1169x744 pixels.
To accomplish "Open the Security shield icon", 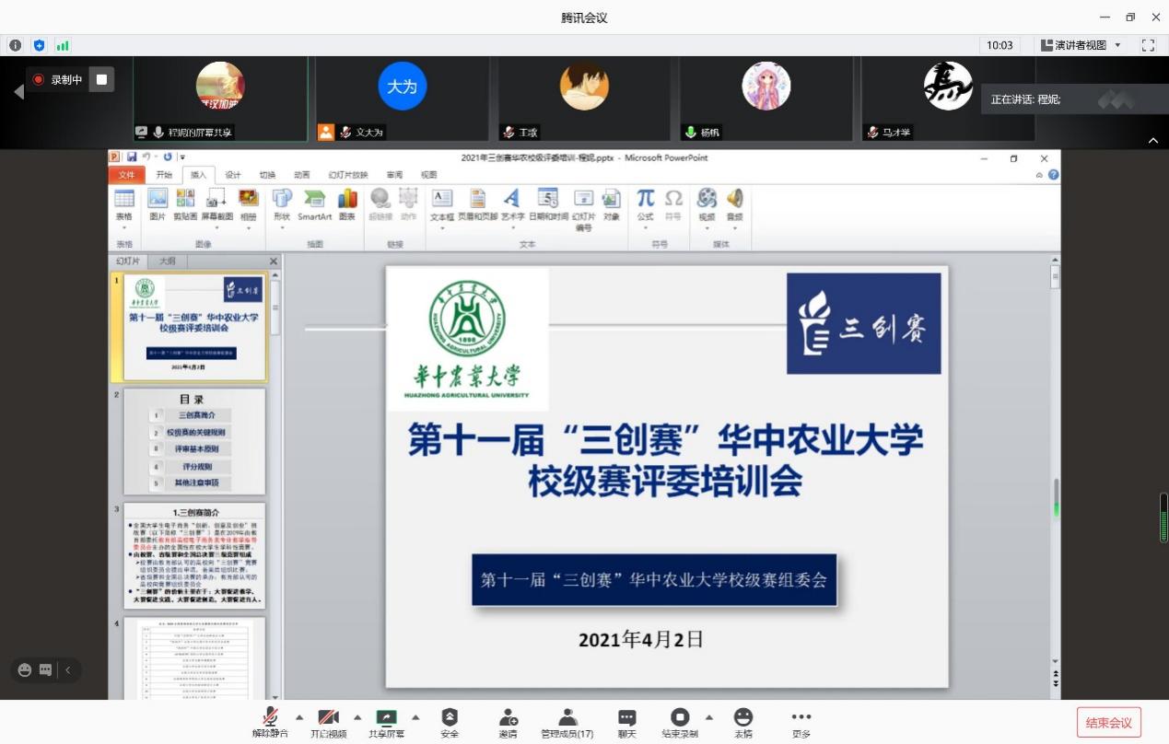I will click(450, 718).
